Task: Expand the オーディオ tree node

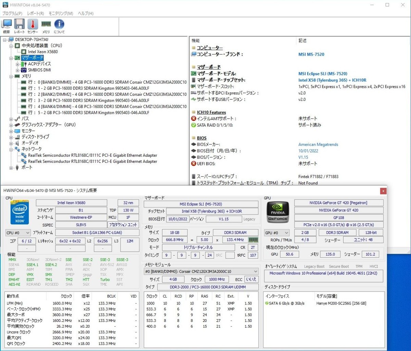Action: click(x=11, y=143)
